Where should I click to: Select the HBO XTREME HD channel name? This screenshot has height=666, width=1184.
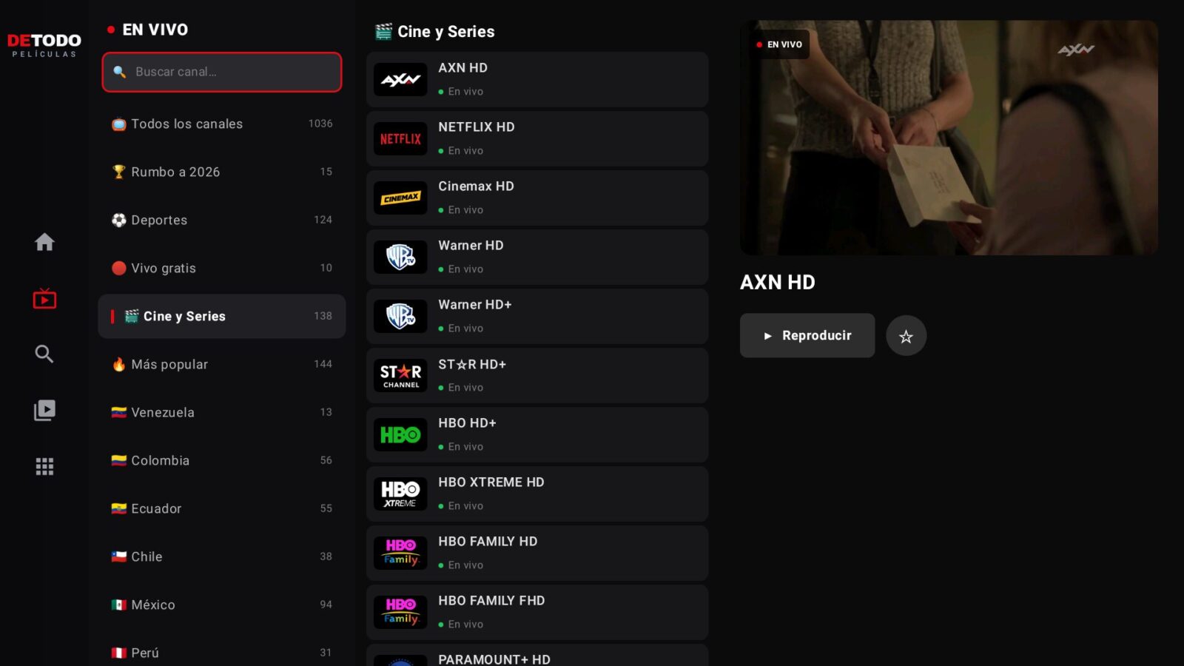click(x=491, y=482)
